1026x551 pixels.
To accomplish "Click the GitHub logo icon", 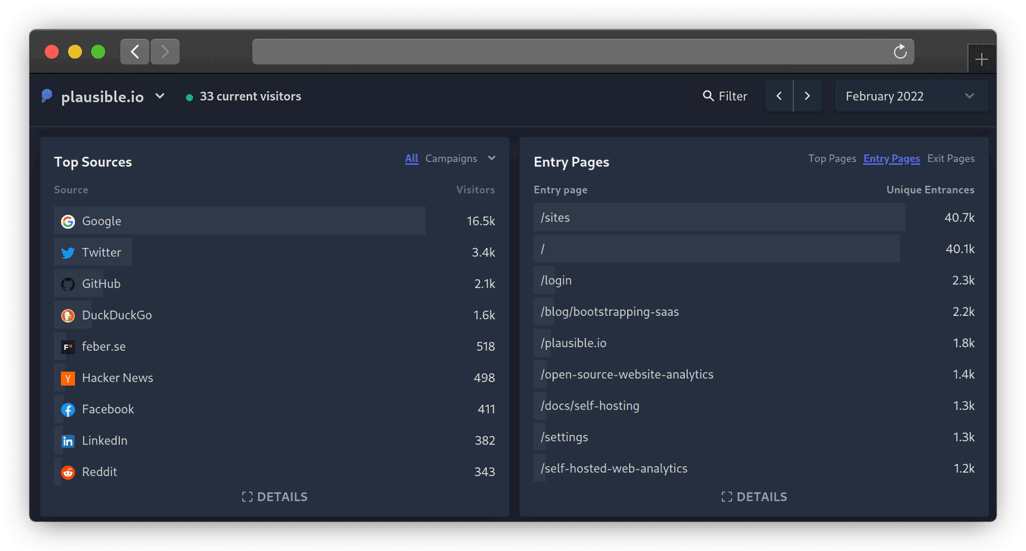I will [x=68, y=284].
